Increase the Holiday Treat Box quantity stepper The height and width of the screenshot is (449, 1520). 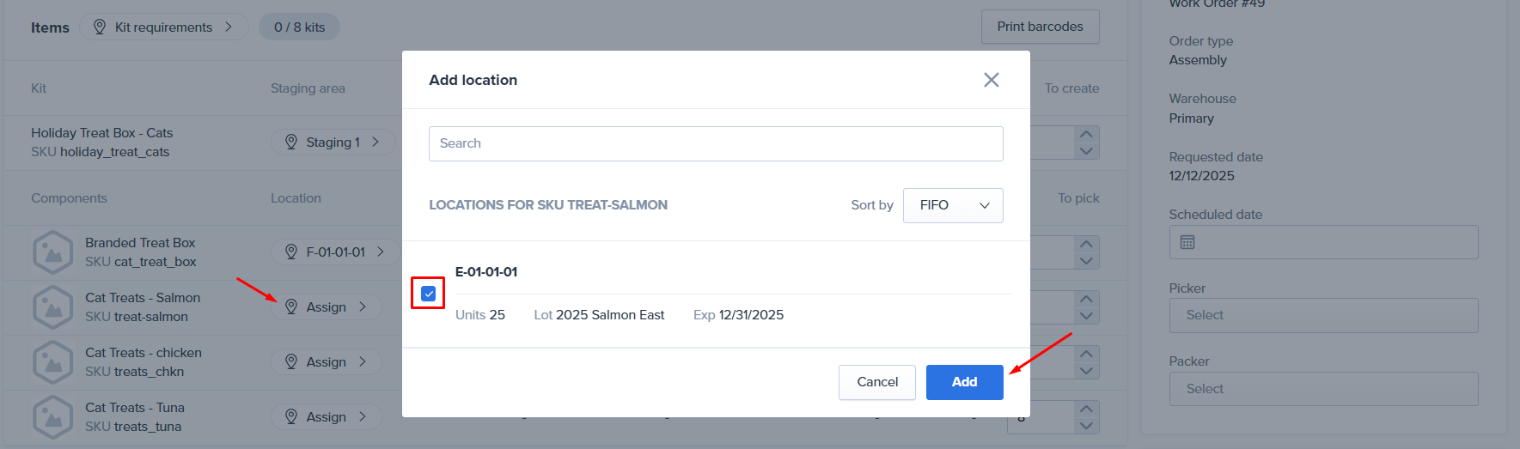tap(1086, 134)
